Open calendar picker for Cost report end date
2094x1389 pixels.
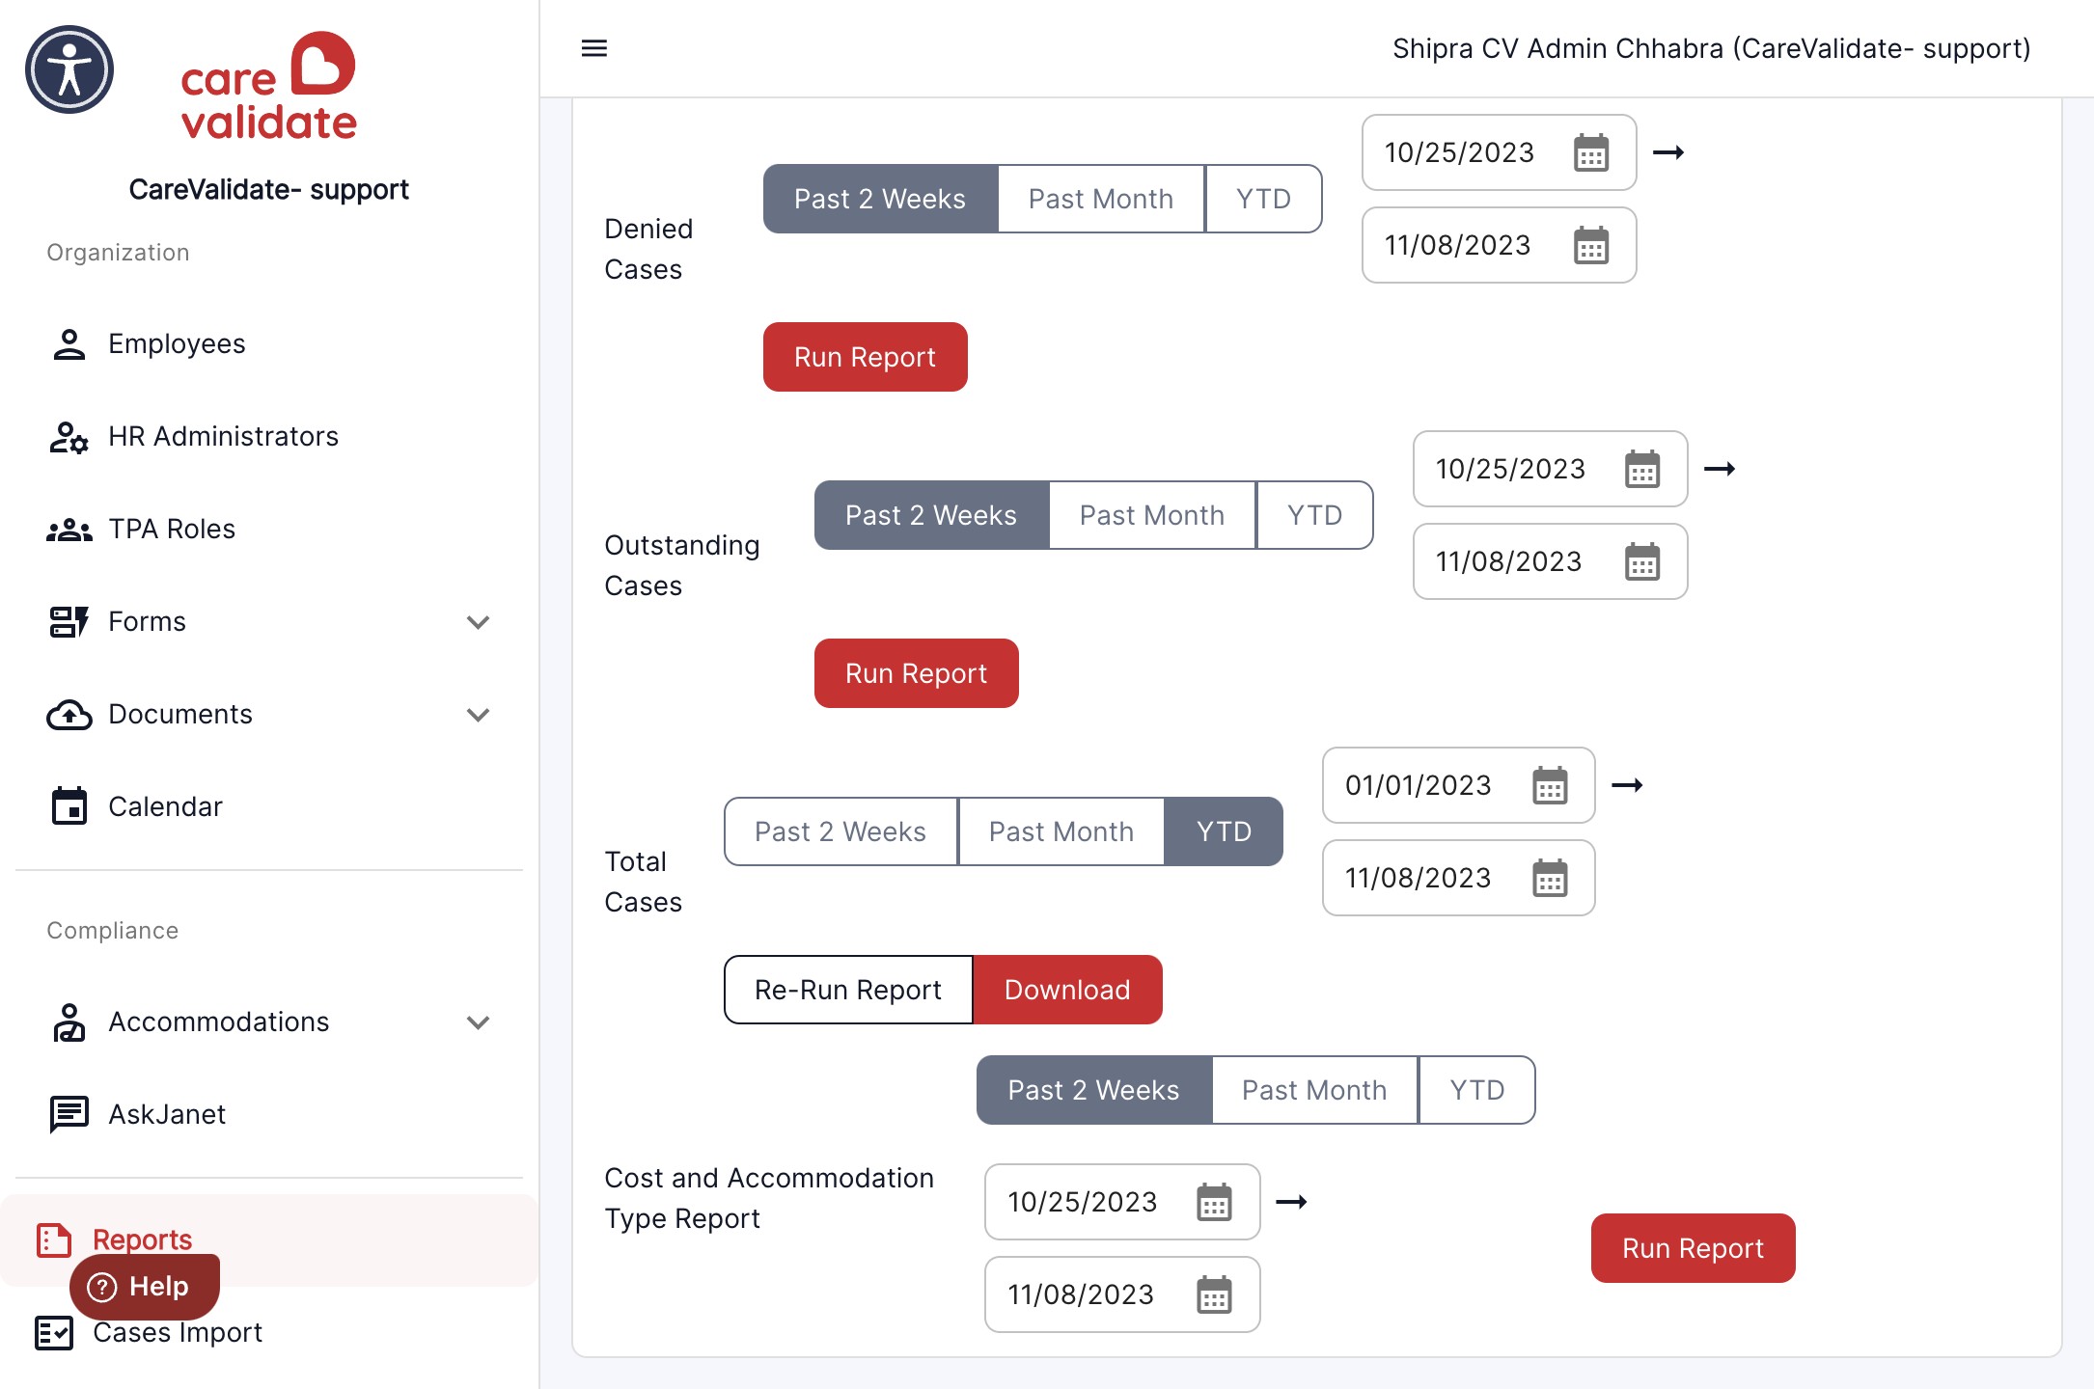(x=1215, y=1294)
